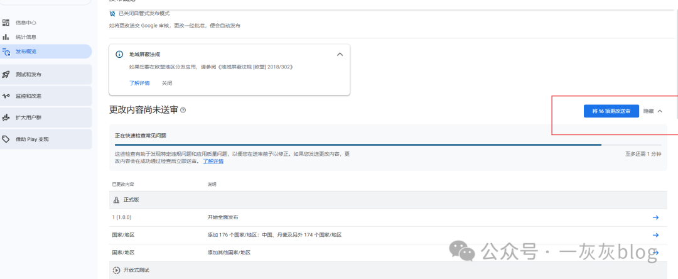Viewport: 678px width, 279px height.
Task: Click the 隐藏 text to hide changes
Action: point(648,111)
